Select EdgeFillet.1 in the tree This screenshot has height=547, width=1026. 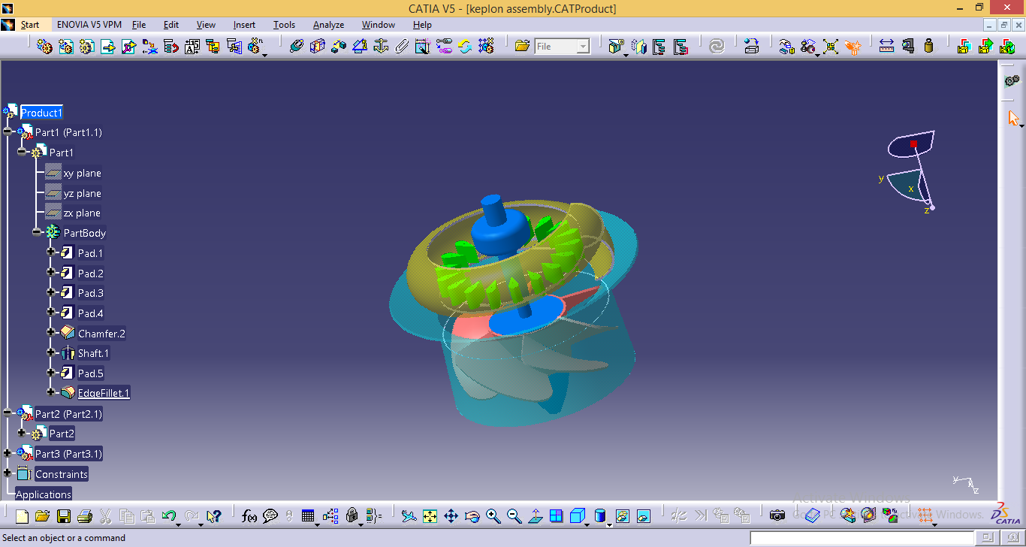[x=104, y=393]
